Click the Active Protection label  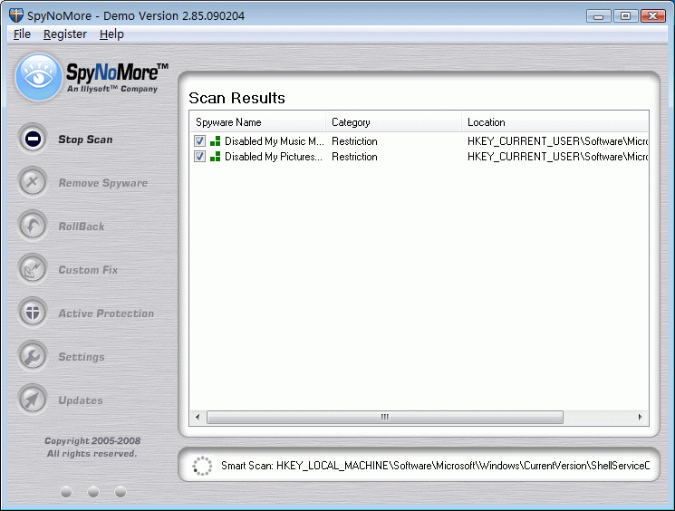106,313
